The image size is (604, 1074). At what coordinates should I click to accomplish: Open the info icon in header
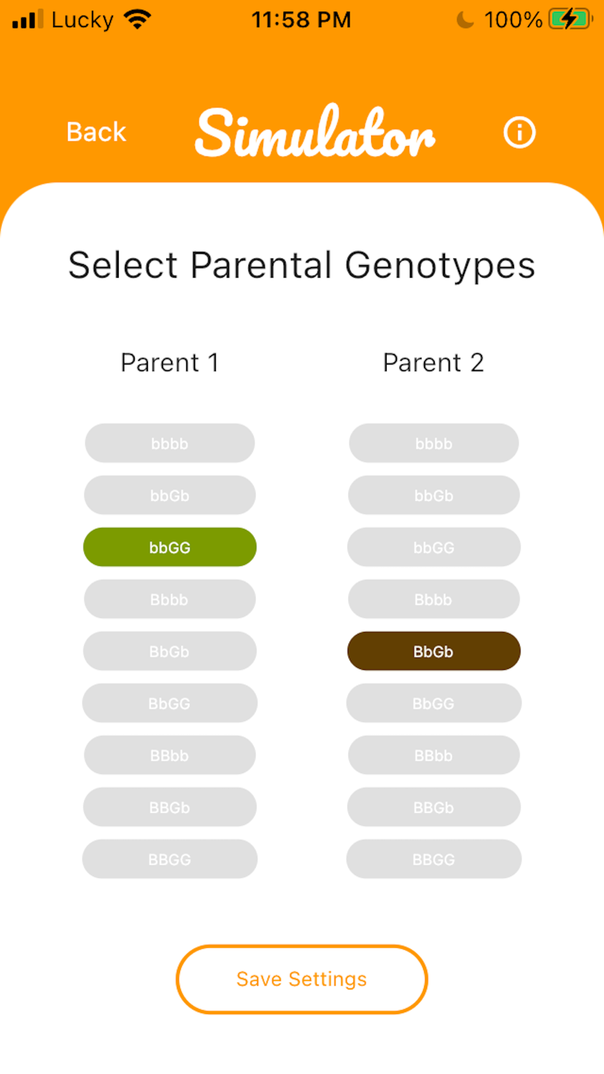[x=519, y=132]
